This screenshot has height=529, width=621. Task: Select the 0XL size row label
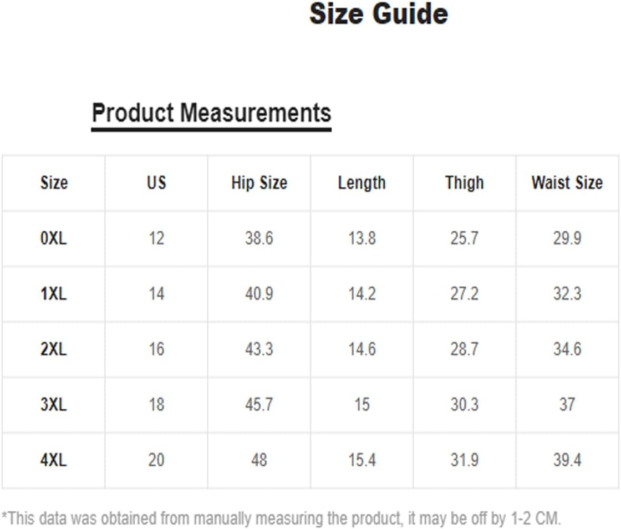[53, 238]
